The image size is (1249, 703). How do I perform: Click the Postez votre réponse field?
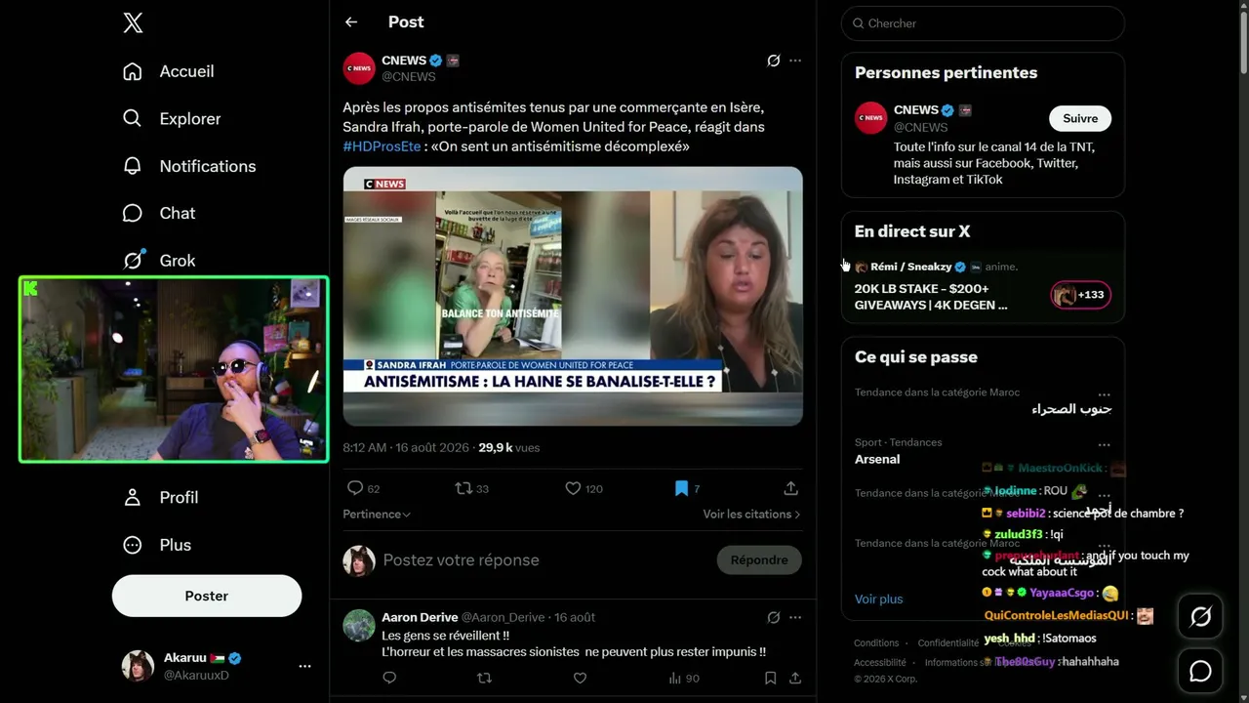pyautogui.click(x=544, y=560)
